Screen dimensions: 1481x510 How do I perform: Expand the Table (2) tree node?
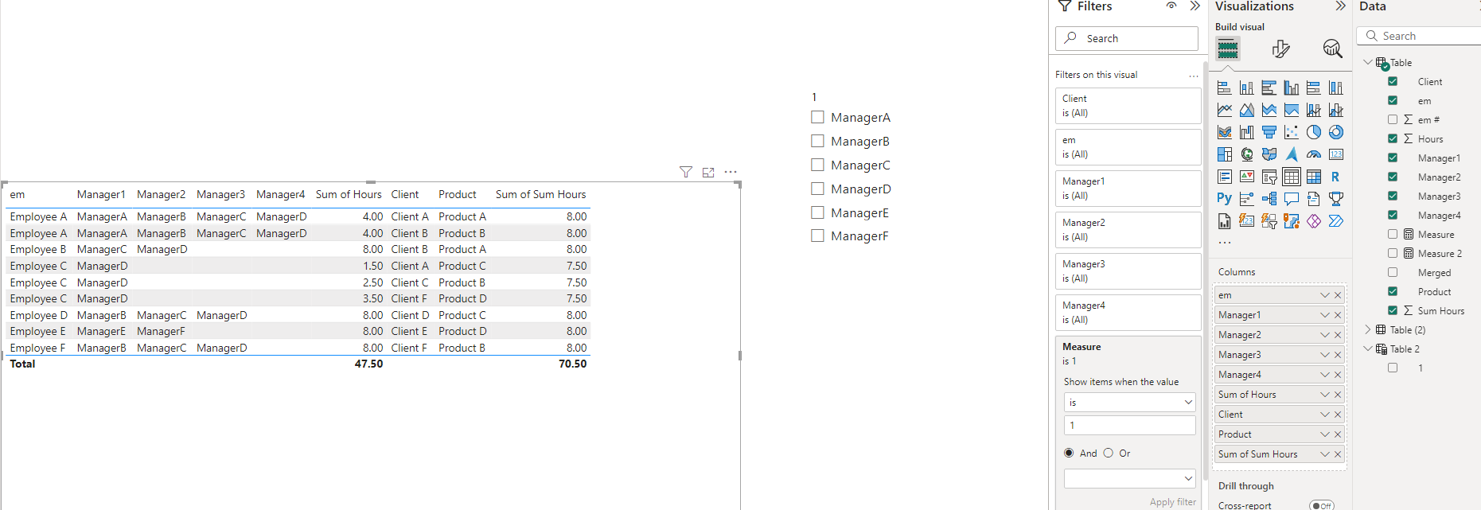[x=1368, y=329]
